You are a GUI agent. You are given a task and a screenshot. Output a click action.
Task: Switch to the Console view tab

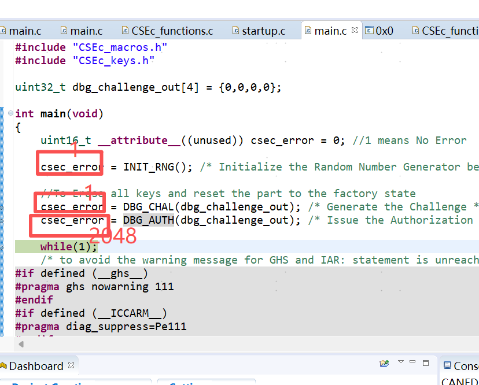coord(461,366)
